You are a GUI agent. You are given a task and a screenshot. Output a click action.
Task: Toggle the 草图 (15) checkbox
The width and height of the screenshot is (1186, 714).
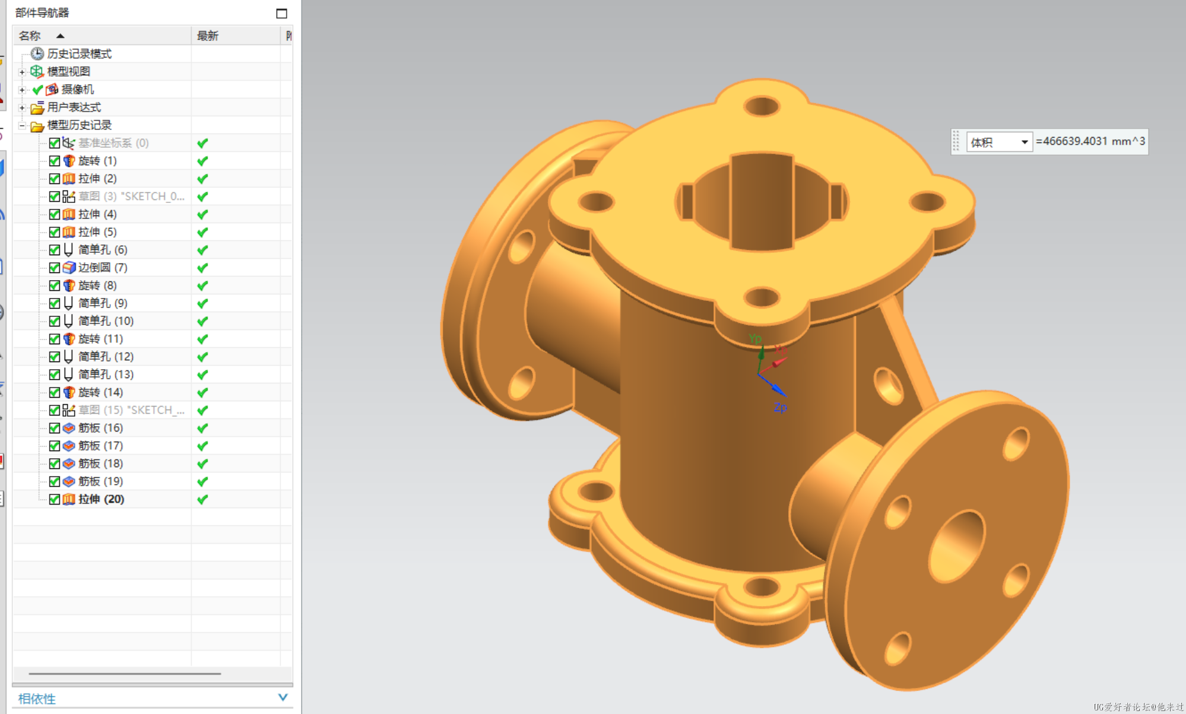click(x=55, y=410)
